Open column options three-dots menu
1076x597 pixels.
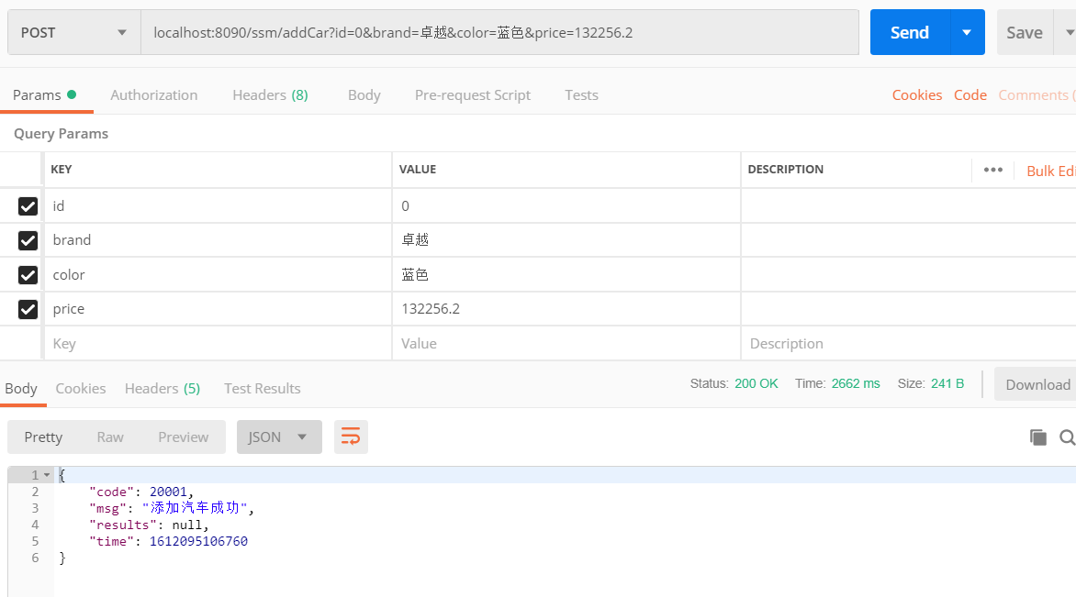[993, 170]
